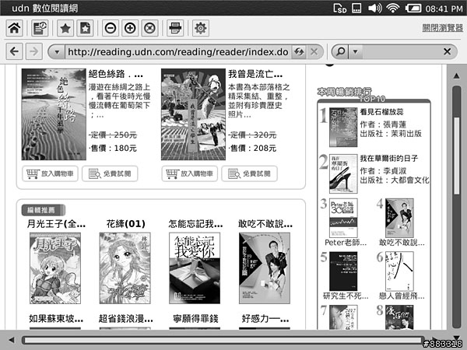Click the 花絳(01) title
The height and width of the screenshot is (350, 467).
point(126,224)
